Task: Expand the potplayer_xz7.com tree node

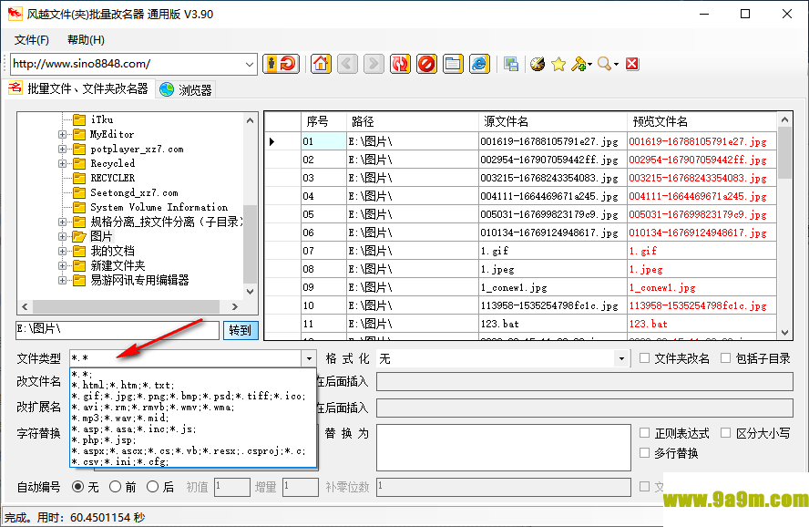Action: click(x=63, y=150)
